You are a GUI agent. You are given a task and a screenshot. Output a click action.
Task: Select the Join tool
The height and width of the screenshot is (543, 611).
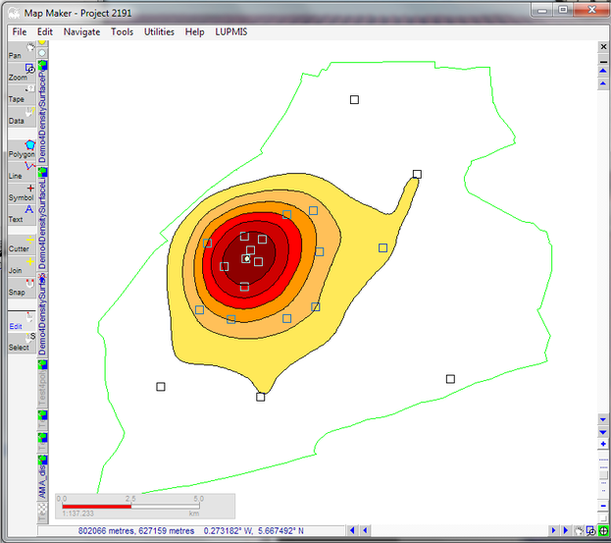[22, 265]
